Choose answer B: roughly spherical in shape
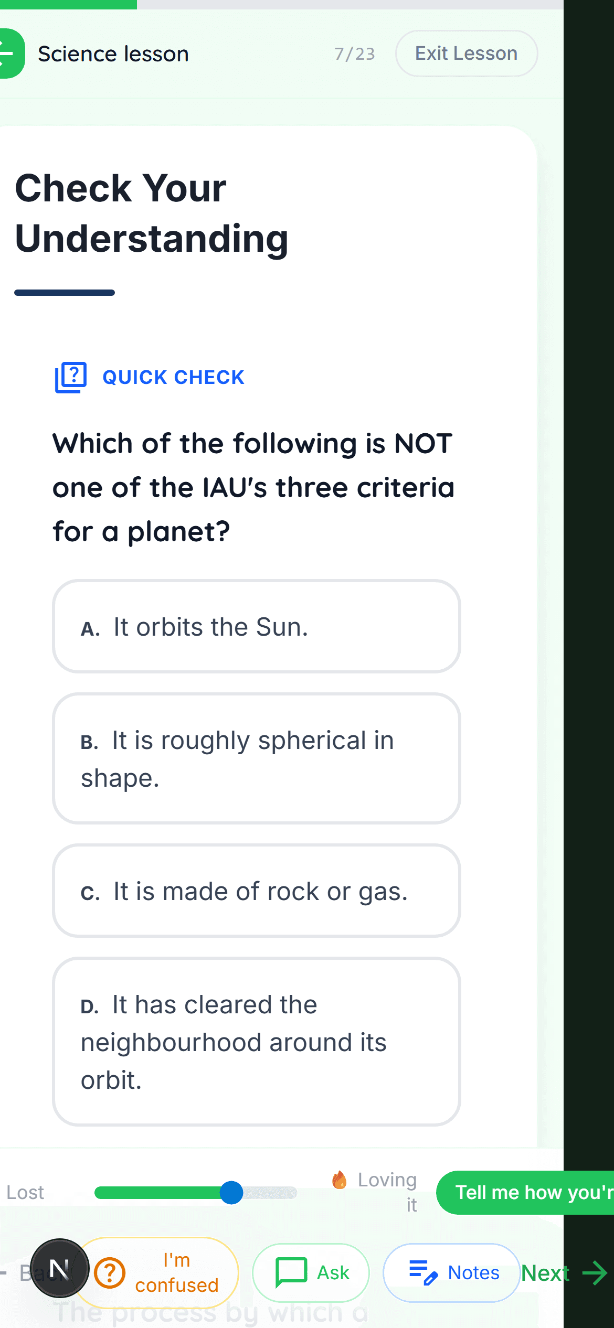 point(256,758)
